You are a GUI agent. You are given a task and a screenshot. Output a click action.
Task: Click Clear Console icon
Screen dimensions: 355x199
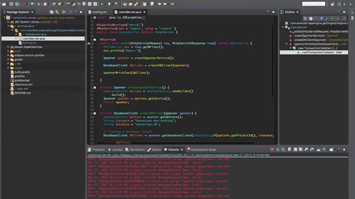coord(290,149)
